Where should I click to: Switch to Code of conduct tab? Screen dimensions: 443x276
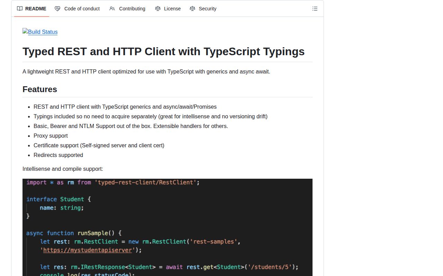click(77, 9)
